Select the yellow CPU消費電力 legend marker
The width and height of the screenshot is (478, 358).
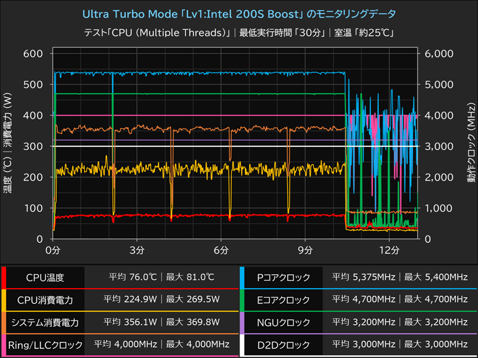5,300
